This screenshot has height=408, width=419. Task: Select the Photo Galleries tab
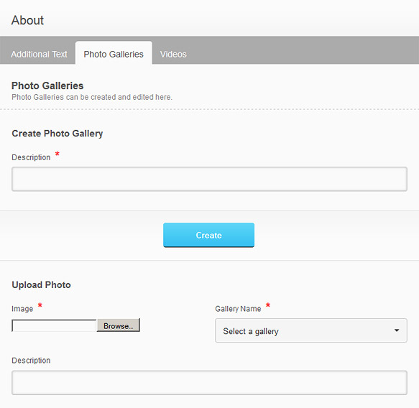point(114,53)
